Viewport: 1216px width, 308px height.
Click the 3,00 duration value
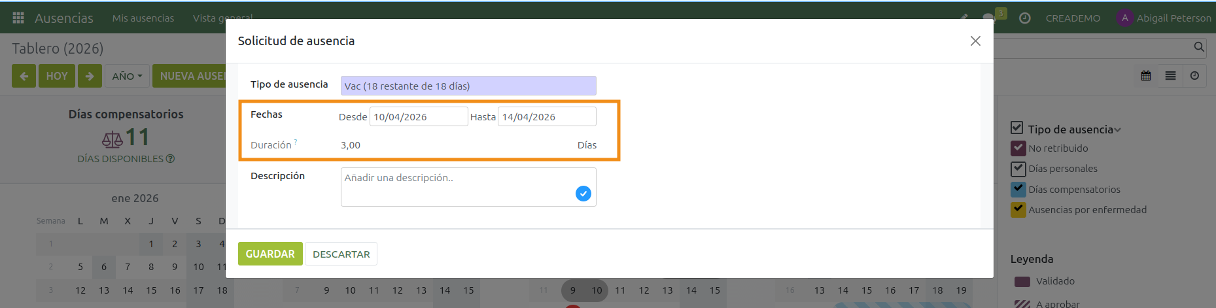pos(351,145)
